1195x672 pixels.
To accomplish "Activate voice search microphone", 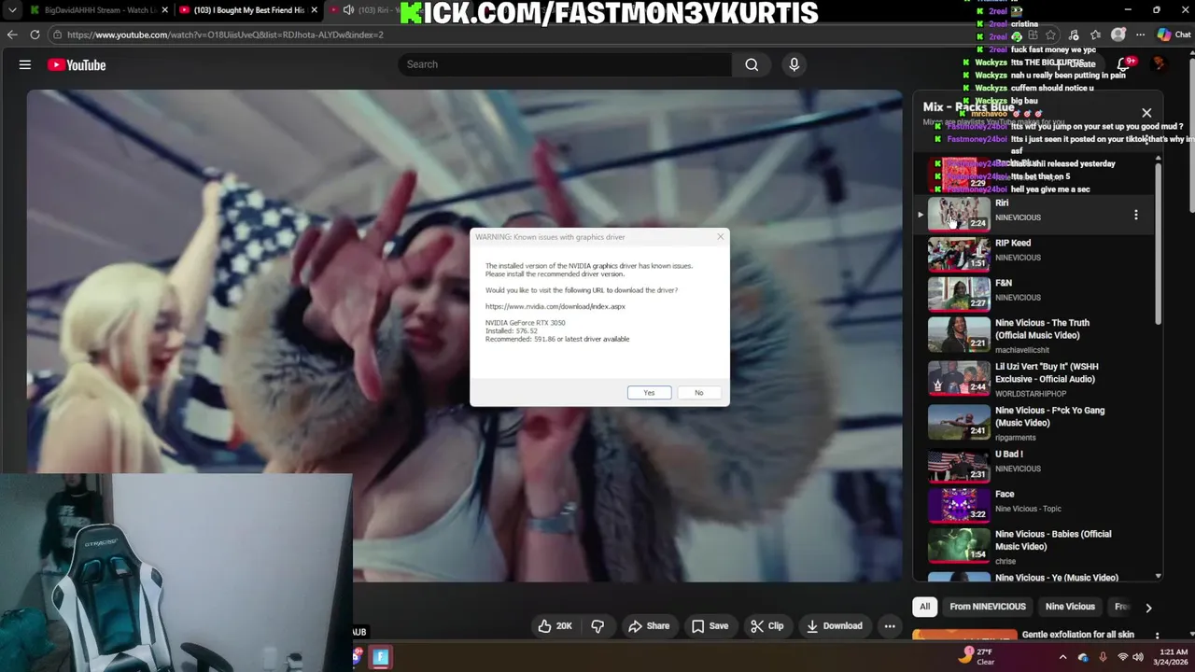I will click(794, 64).
